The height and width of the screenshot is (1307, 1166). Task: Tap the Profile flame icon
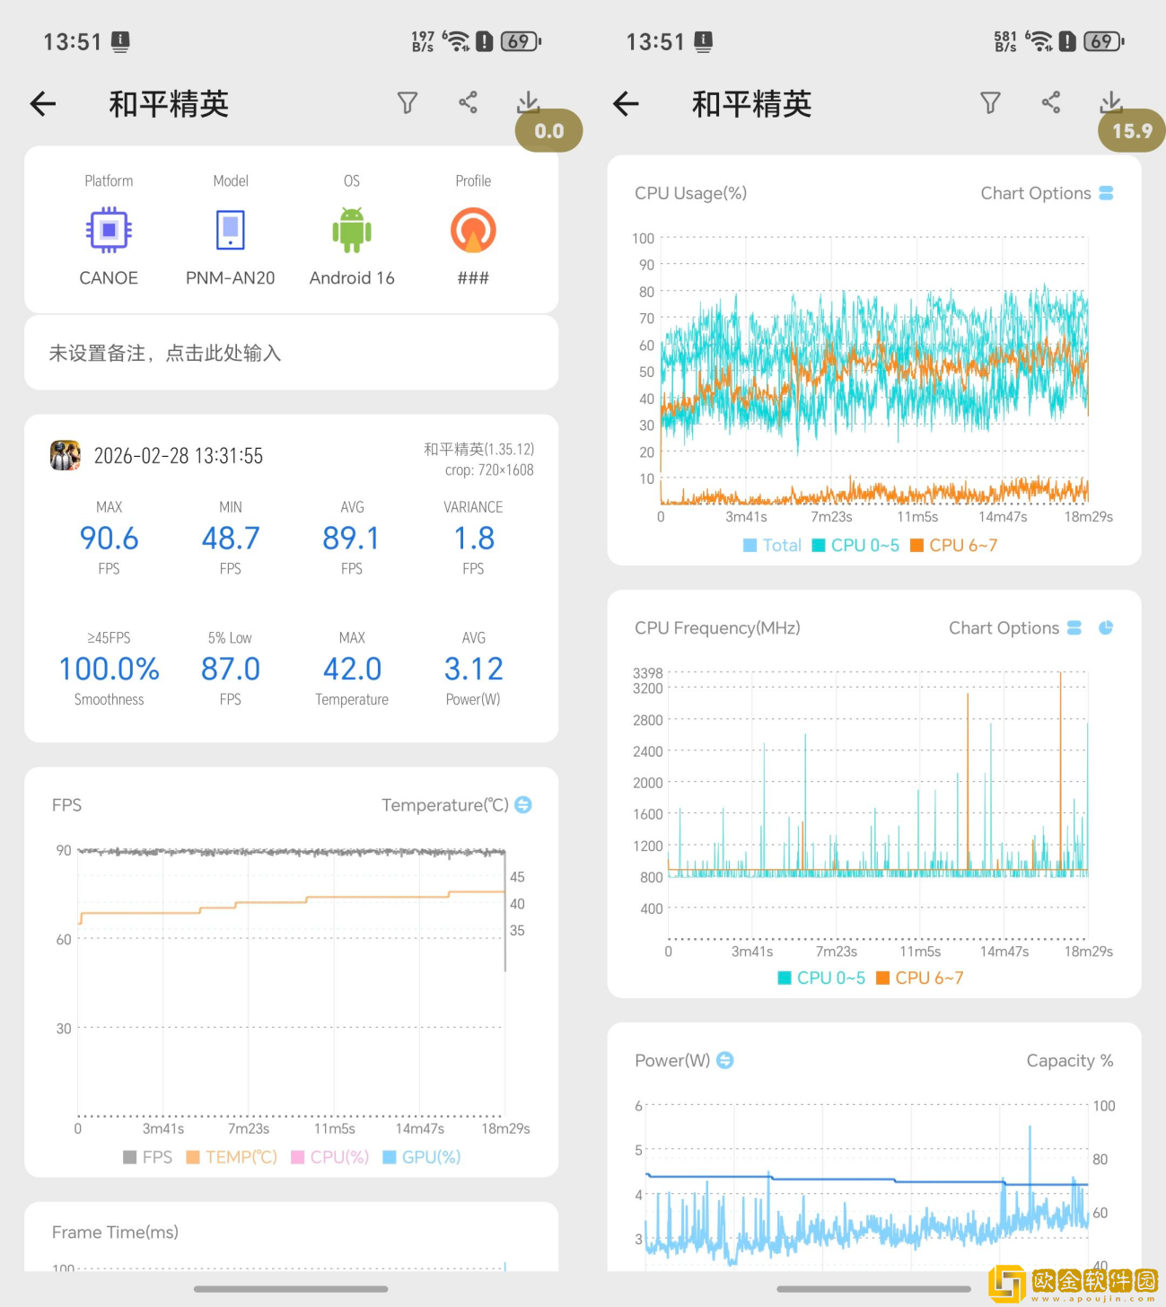(x=473, y=229)
